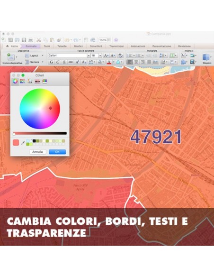
Task: Apply bold with the G button
Action: (x=51, y=62)
